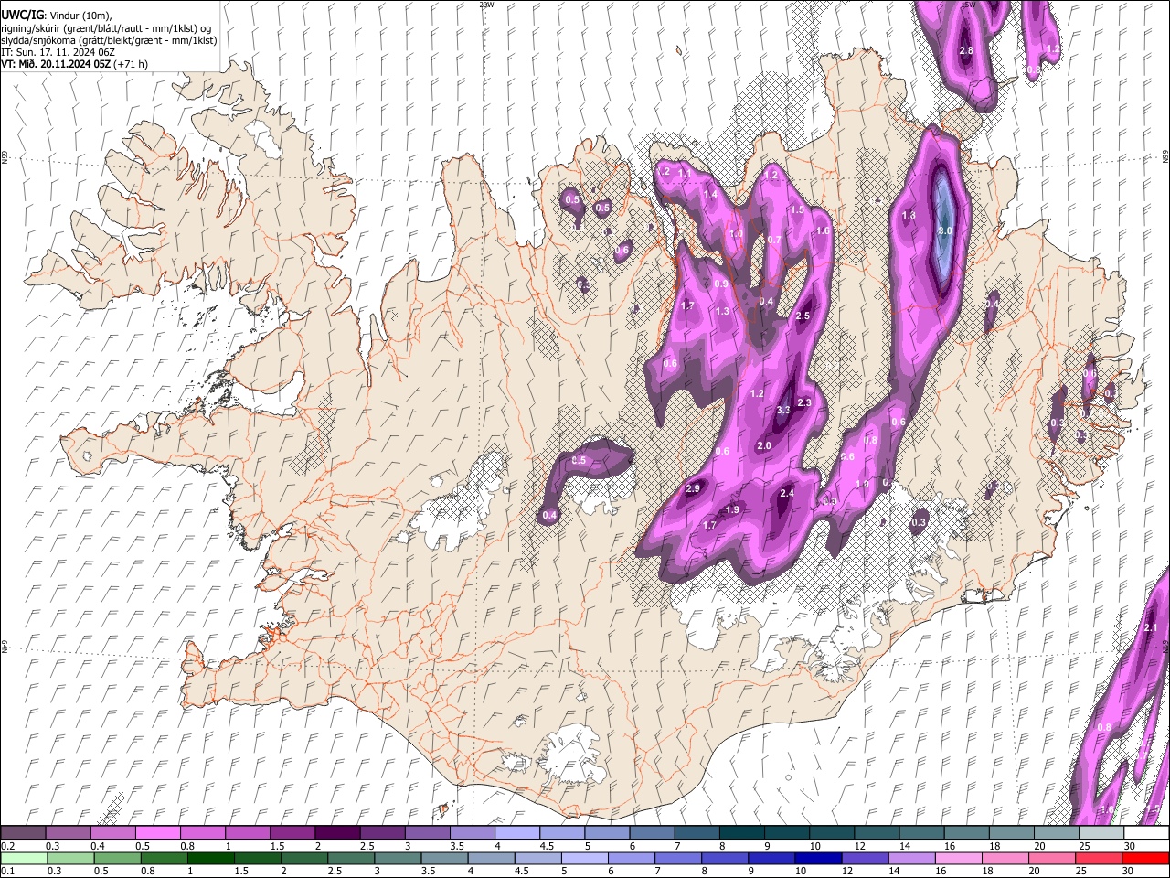The width and height of the screenshot is (1170, 878).
Task: Click the "4.5" label on the top scale
Action: (x=547, y=846)
